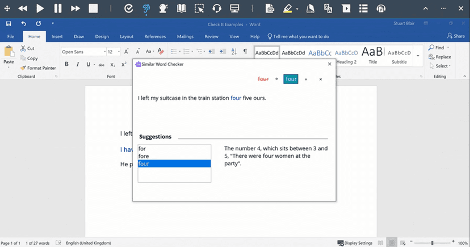Screen dimensions: 470x247
Task: Click the Rewind button in the top toolbar
Action: pos(23,9)
